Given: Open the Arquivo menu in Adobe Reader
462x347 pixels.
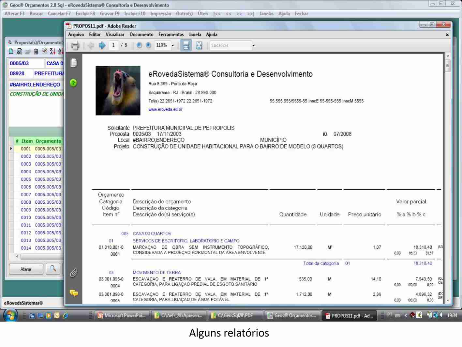Looking at the screenshot, I should click(76, 35).
